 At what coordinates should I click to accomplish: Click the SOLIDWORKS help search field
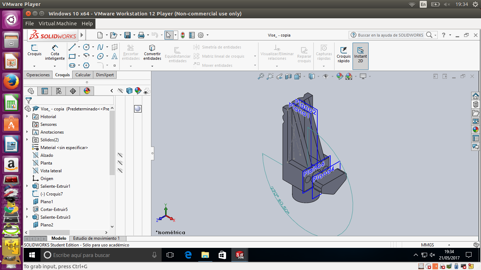point(390,35)
